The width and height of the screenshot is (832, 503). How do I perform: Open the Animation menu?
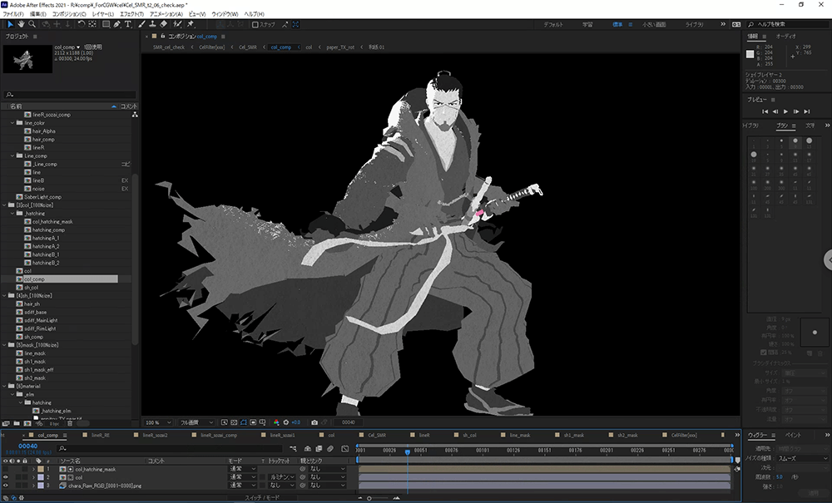tap(166, 14)
